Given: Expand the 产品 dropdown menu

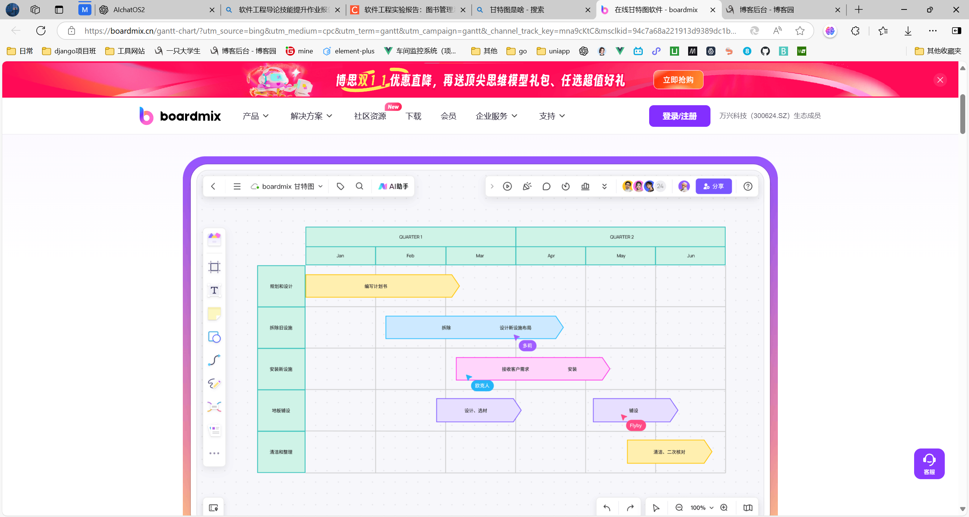Looking at the screenshot, I should click(255, 116).
